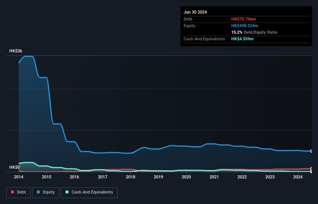Click the teal Cash endpoint marker

[x=311, y=171]
